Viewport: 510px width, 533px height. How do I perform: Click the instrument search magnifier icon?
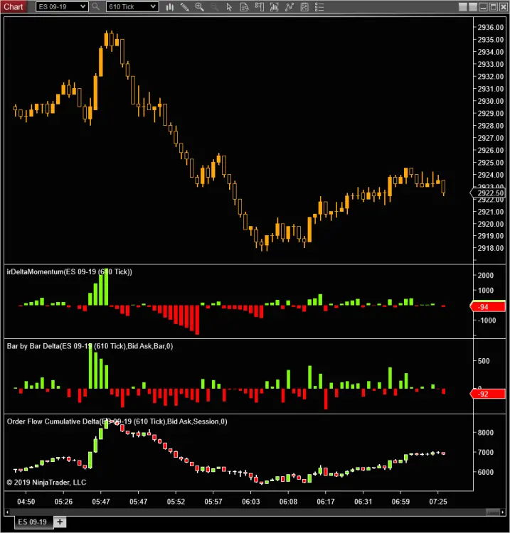pos(96,7)
